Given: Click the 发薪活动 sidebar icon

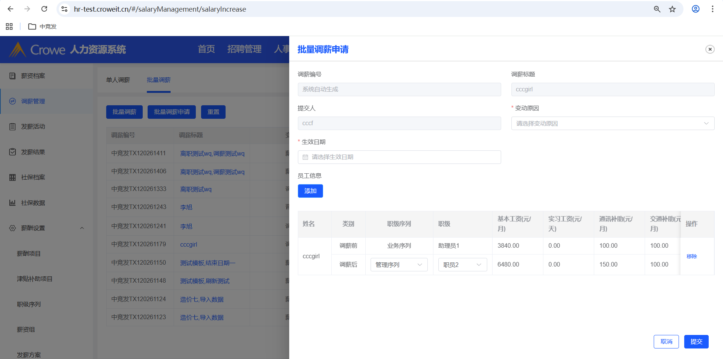Looking at the screenshot, I should point(12,127).
